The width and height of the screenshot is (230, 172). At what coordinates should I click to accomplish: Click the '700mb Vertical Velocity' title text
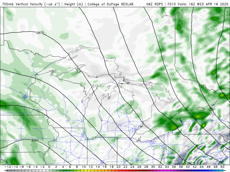(x=22, y=4)
